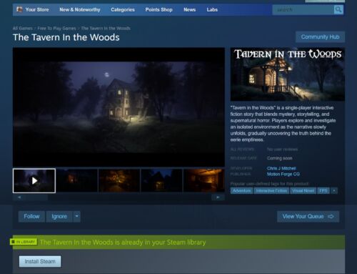This screenshot has width=357, height=274.
Task: Open publisher Motion Forge CG link
Action: click(x=283, y=174)
